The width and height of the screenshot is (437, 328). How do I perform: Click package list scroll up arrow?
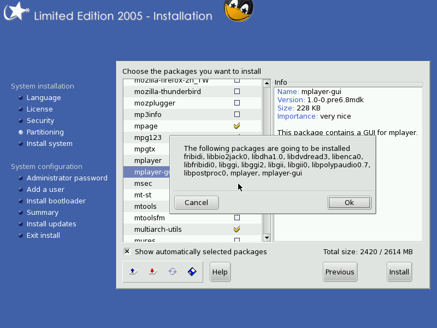point(267,83)
